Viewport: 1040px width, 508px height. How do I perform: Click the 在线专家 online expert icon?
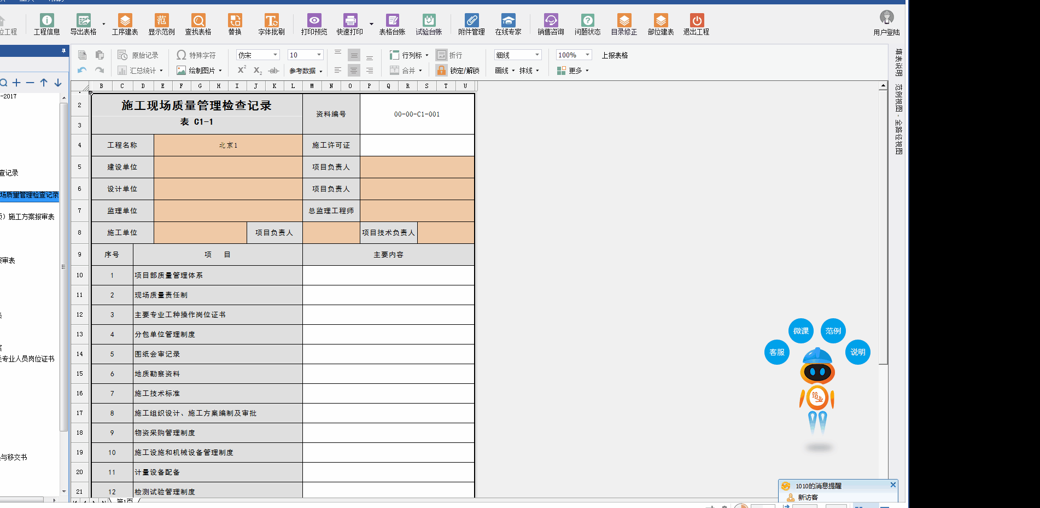point(508,25)
